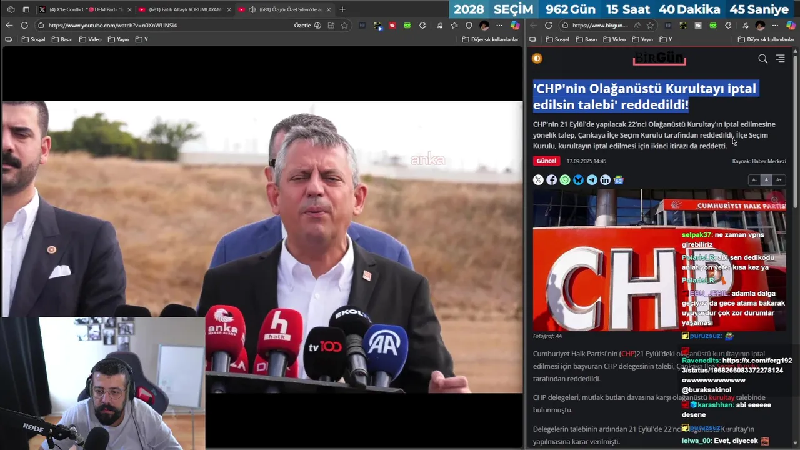Open Extensions puzzle icon in YouTube window
Image resolution: width=800 pixels, height=450 pixels.
tap(422, 26)
